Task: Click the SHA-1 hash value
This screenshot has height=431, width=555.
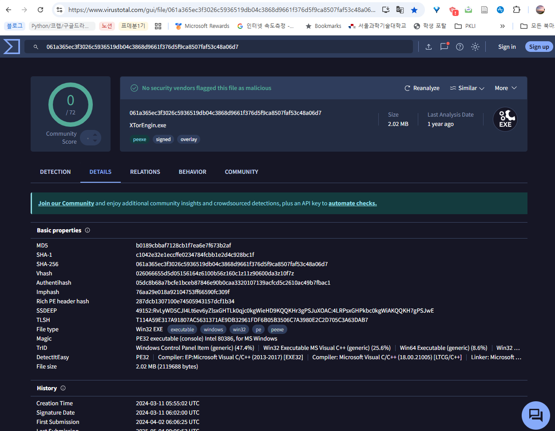Action: [195, 255]
